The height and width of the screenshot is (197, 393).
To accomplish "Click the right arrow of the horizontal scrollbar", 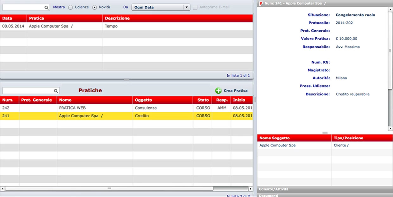I will (251, 188).
